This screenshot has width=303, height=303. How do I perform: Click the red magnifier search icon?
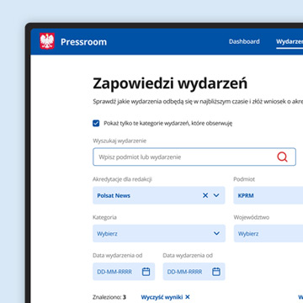click(282, 157)
